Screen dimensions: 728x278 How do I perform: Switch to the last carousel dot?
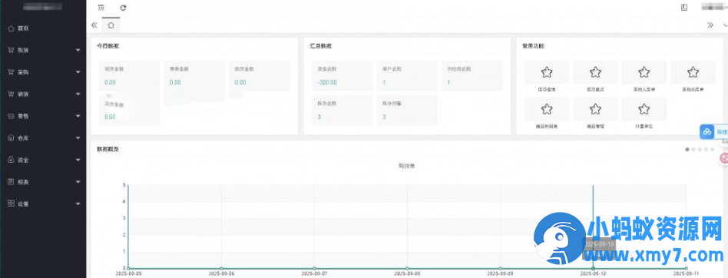tap(712, 150)
